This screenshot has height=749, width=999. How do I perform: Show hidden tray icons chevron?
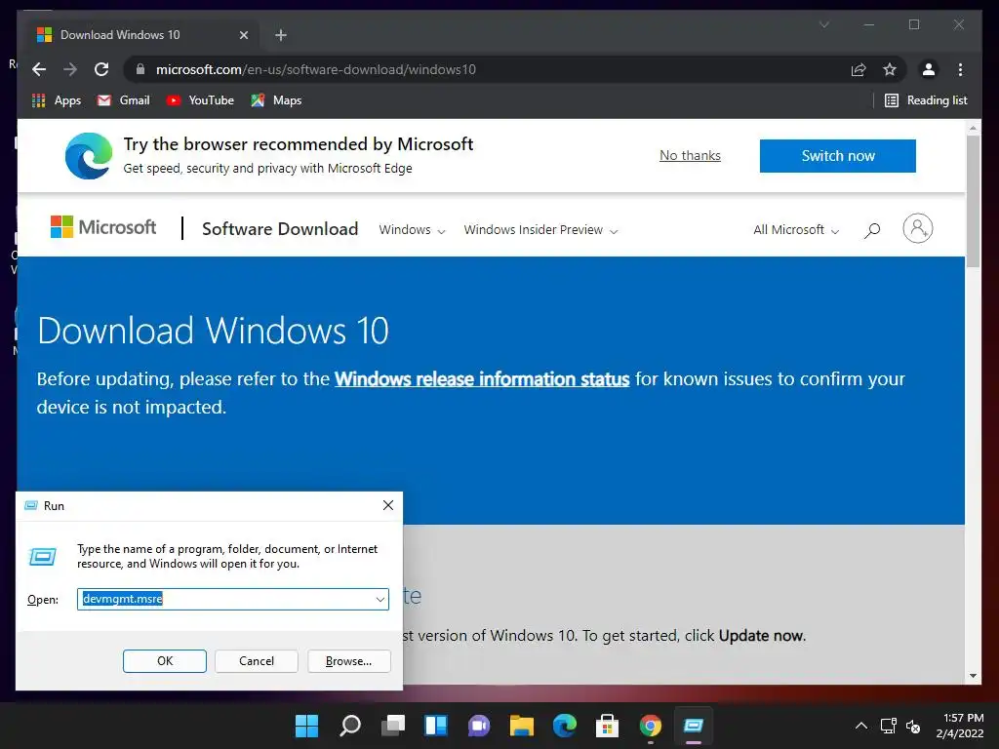pyautogui.click(x=860, y=726)
